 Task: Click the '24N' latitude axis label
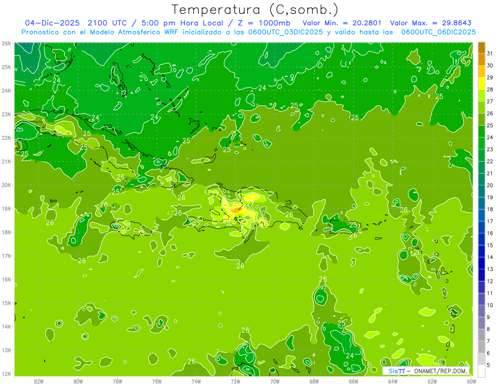pos(6,91)
